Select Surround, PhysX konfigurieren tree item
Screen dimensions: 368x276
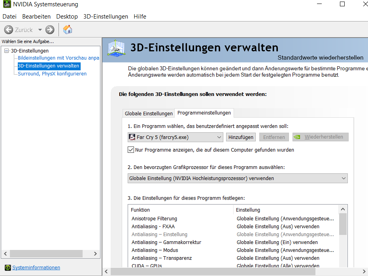click(x=52, y=73)
